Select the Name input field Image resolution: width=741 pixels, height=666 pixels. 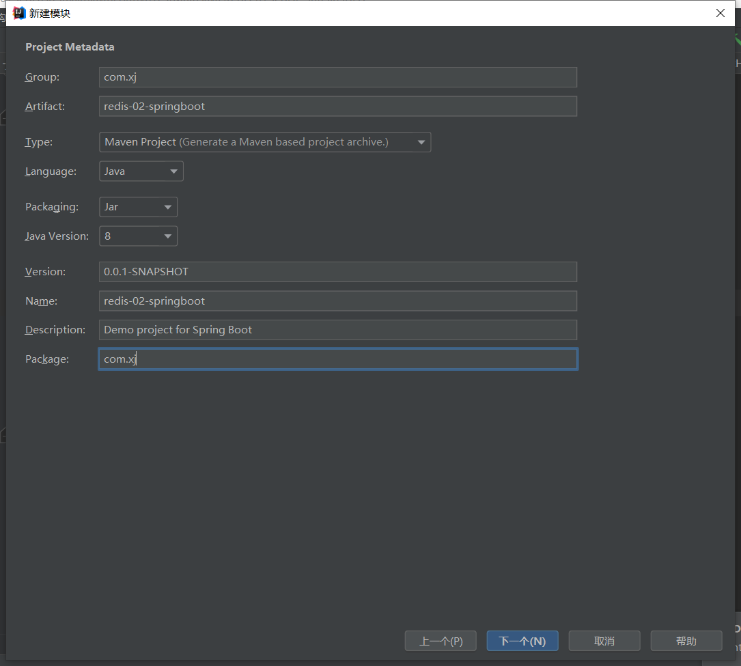click(337, 301)
